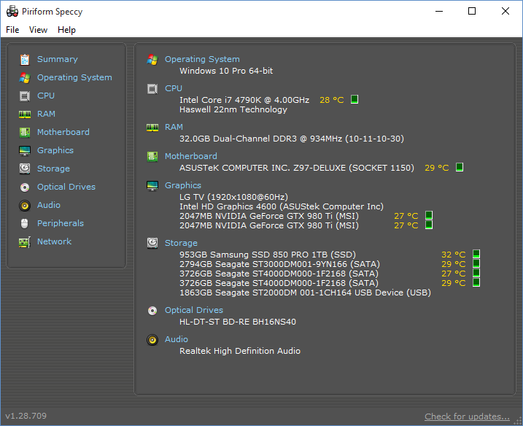The image size is (523, 426).
Task: Click the RAM heading link in summary
Action: (174, 127)
